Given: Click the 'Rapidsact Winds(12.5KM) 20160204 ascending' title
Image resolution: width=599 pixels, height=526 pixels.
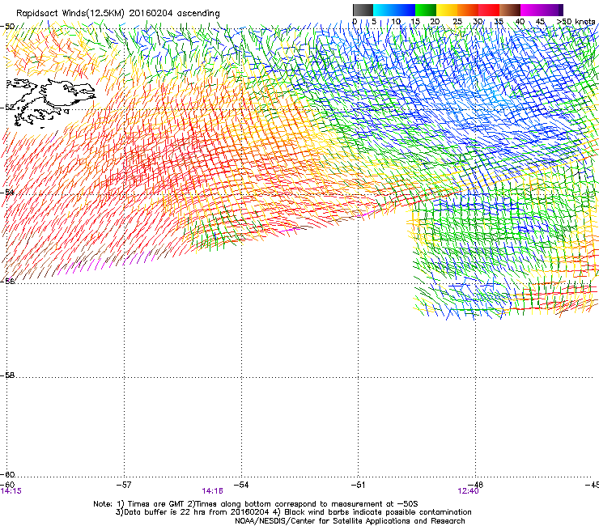Looking at the screenshot, I should [x=118, y=14].
